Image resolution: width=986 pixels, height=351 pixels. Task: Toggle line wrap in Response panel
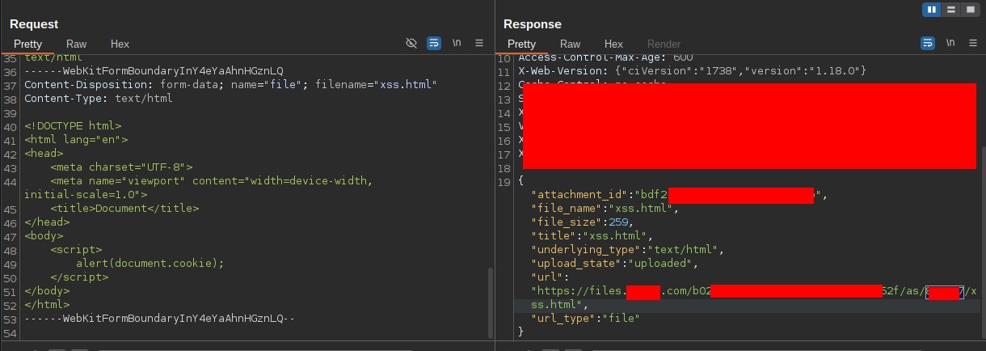pos(928,43)
